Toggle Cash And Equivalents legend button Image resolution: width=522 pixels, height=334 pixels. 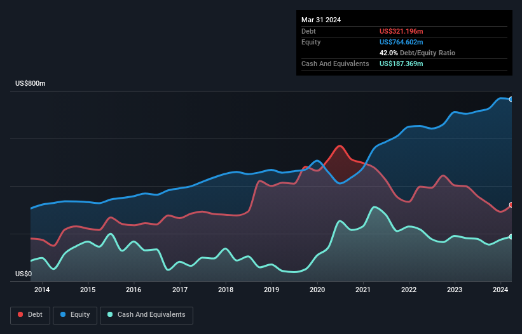coord(146,315)
